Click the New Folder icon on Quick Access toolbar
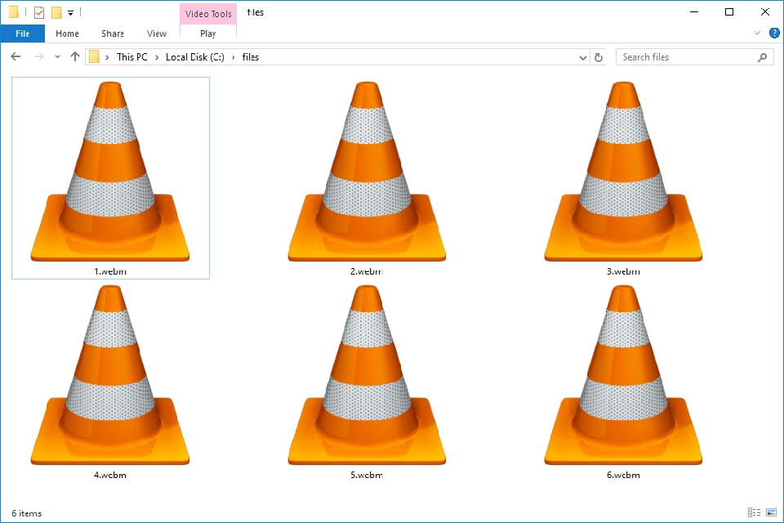 pos(56,11)
